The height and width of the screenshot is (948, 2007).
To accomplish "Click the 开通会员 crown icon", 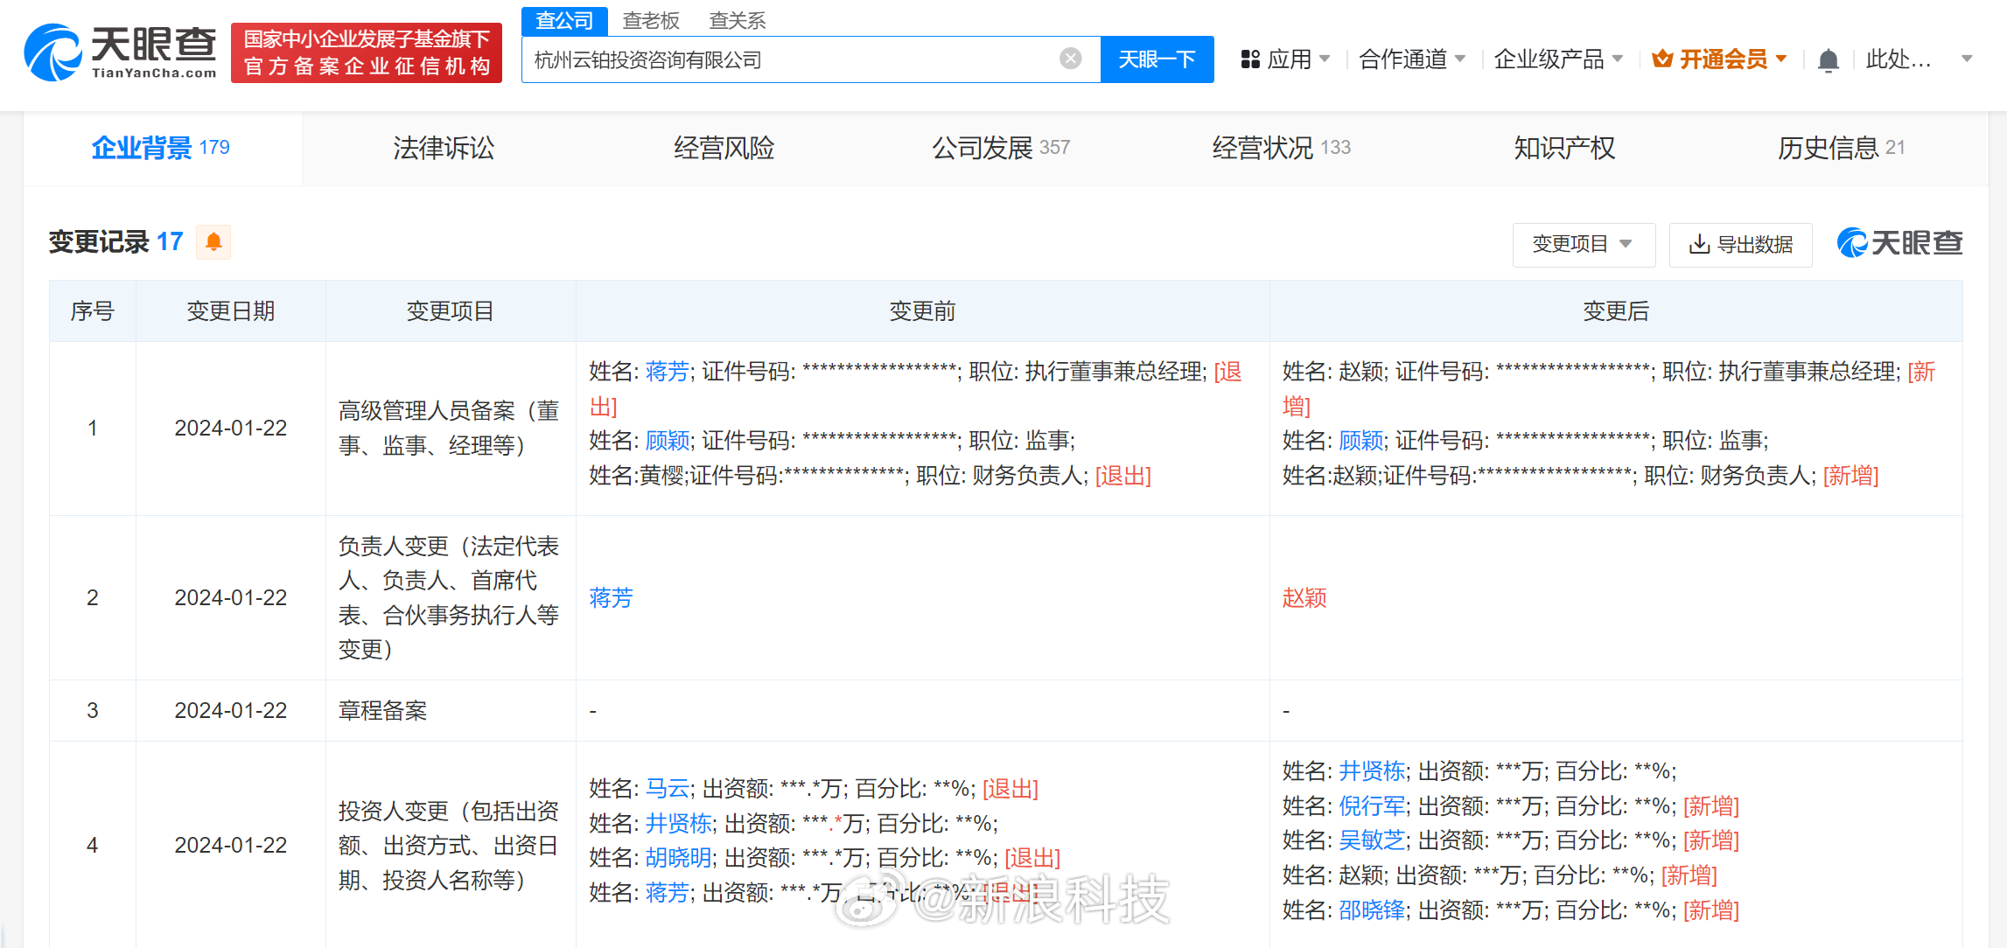I will point(1662,59).
